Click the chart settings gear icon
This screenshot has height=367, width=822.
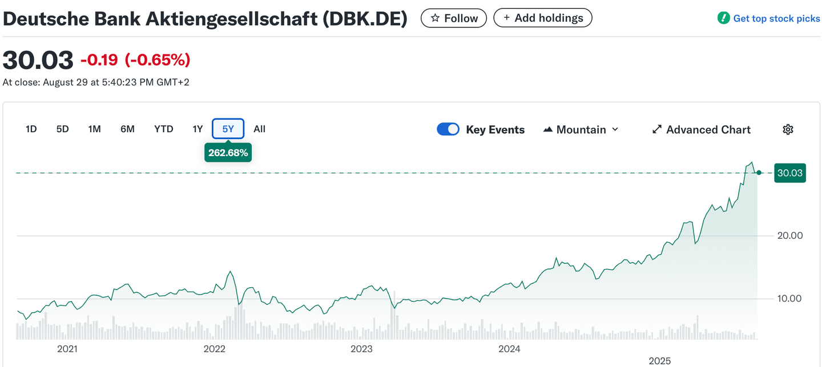(x=788, y=129)
